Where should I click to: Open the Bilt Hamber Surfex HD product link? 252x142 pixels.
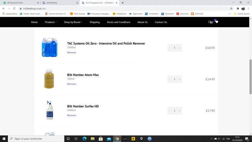[x=83, y=106]
